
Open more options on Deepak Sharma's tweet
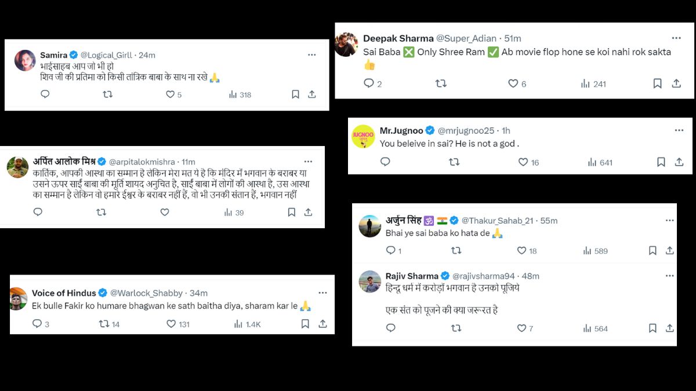point(676,38)
